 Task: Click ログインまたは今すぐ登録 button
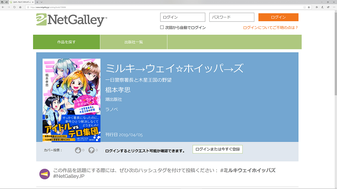click(217, 149)
